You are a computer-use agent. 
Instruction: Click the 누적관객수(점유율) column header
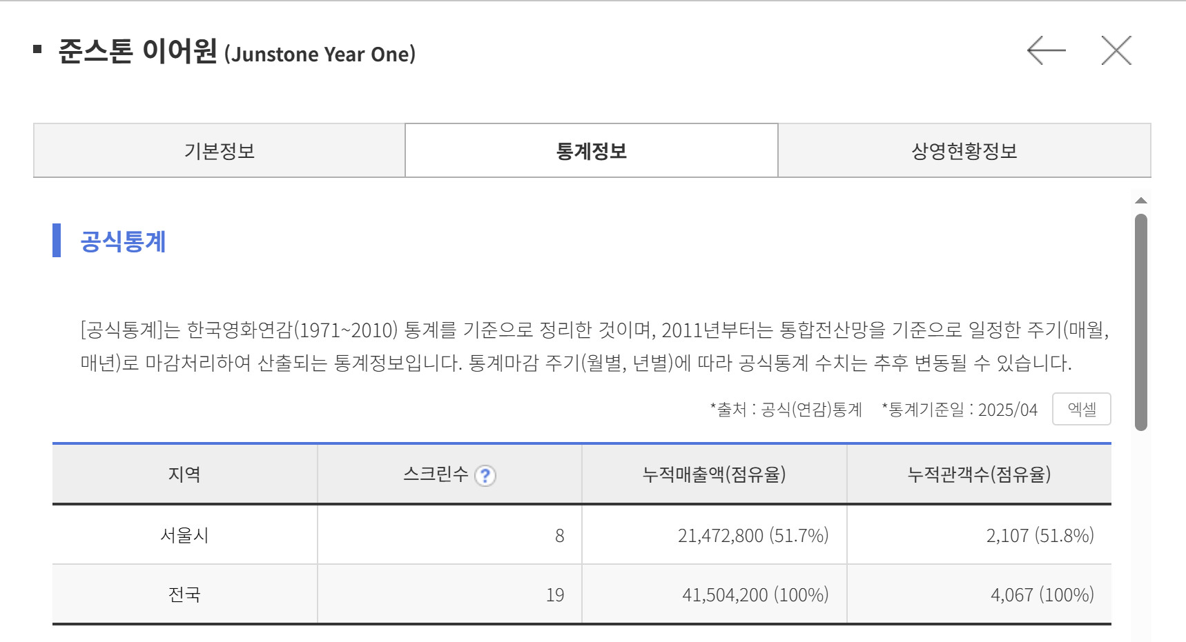coord(979,474)
